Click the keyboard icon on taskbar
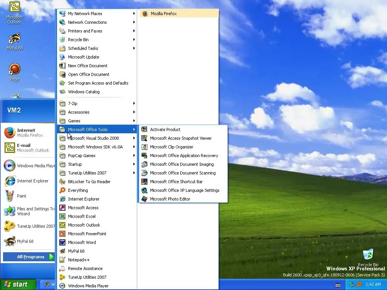Image resolution: width=387 pixels, height=290 pixels. [x=338, y=285]
